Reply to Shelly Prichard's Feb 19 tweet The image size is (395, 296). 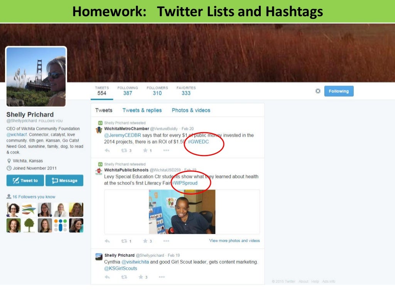click(107, 277)
